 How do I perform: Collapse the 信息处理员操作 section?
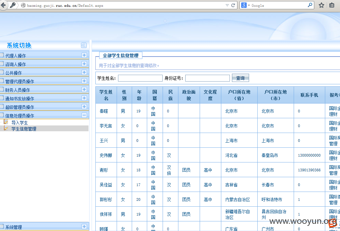pyautogui.click(x=84, y=115)
